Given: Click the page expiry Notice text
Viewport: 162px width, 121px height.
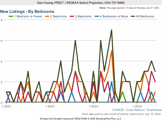Looking at the screenshot, I should click(129, 8).
